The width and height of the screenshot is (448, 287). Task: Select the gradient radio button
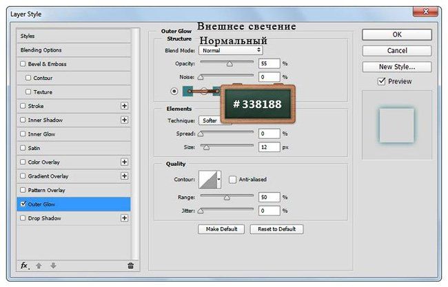[x=204, y=92]
